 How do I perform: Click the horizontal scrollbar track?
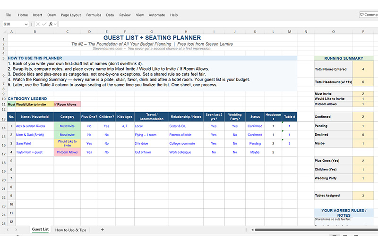pyautogui.click(x=316, y=230)
